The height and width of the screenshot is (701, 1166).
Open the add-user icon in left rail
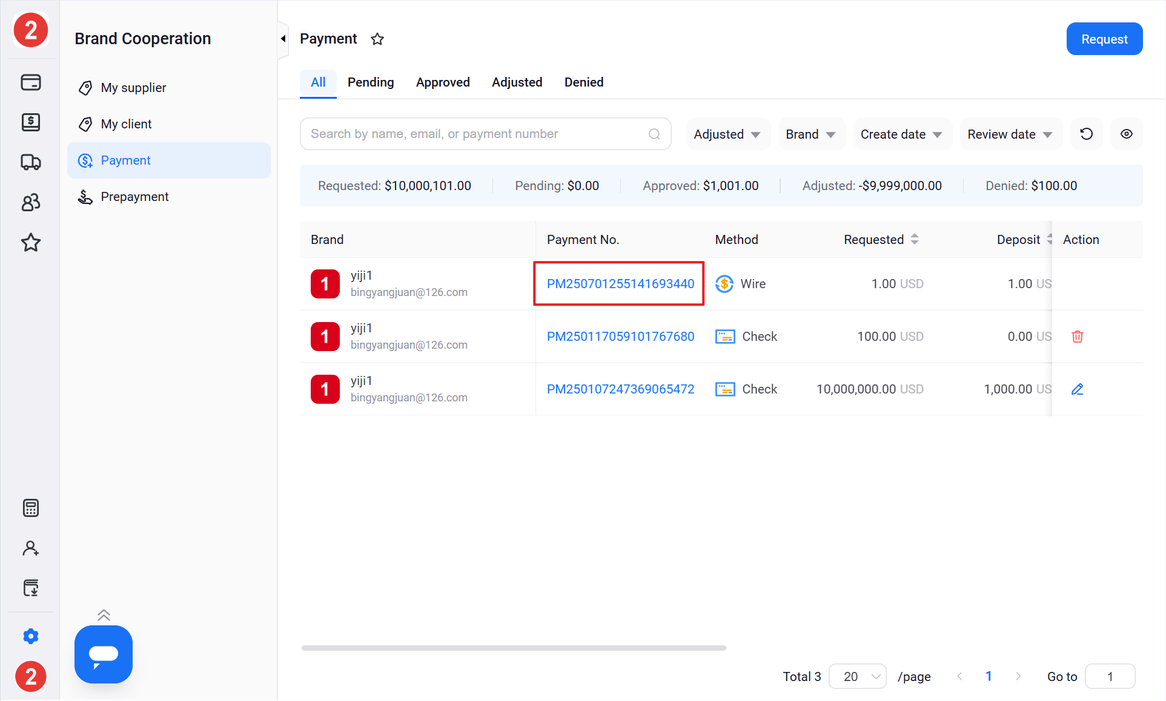click(31, 548)
